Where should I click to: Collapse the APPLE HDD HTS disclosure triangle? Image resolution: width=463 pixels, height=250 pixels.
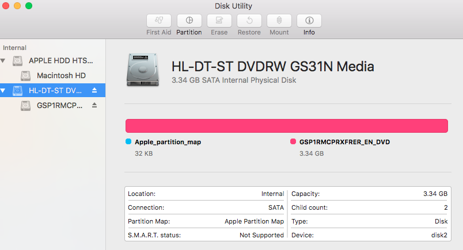[3, 61]
